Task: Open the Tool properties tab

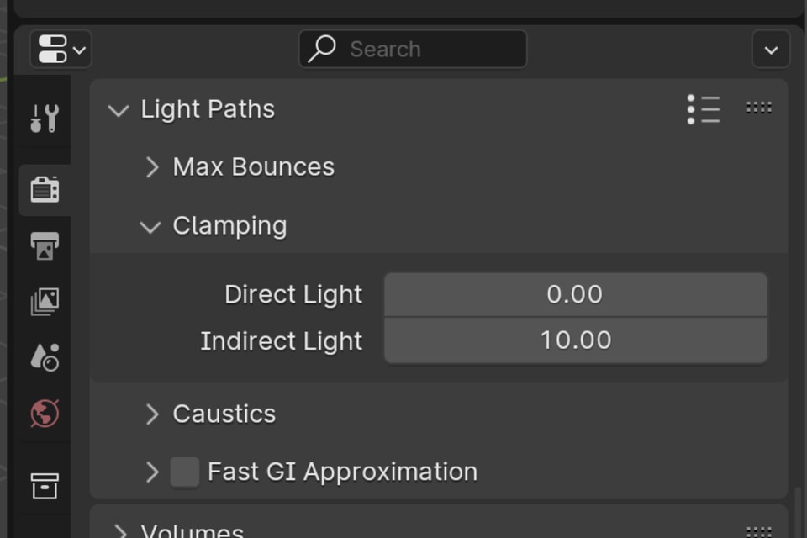Action: pyautogui.click(x=45, y=119)
